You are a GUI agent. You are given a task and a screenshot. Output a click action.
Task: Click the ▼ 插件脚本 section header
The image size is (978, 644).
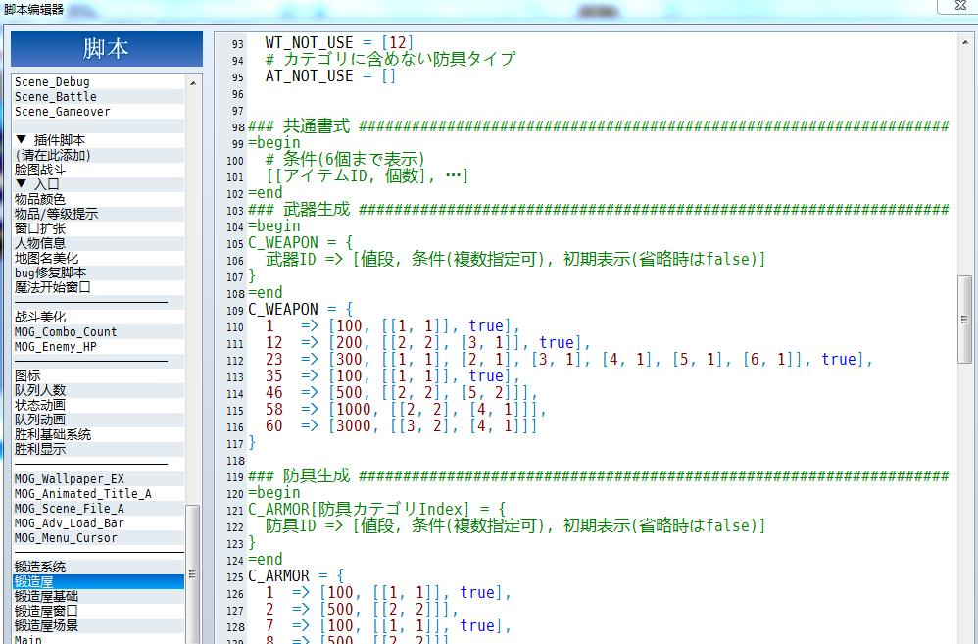tap(98, 140)
